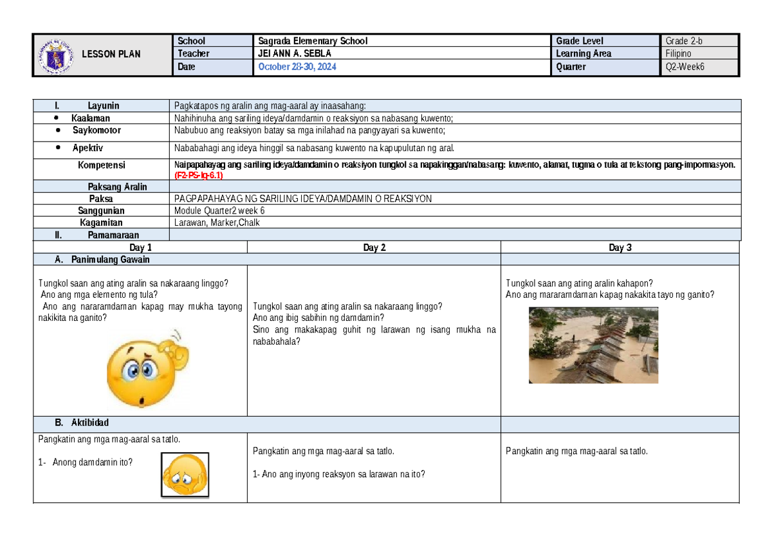Click the 'Kagamitan' label

click(x=101, y=223)
